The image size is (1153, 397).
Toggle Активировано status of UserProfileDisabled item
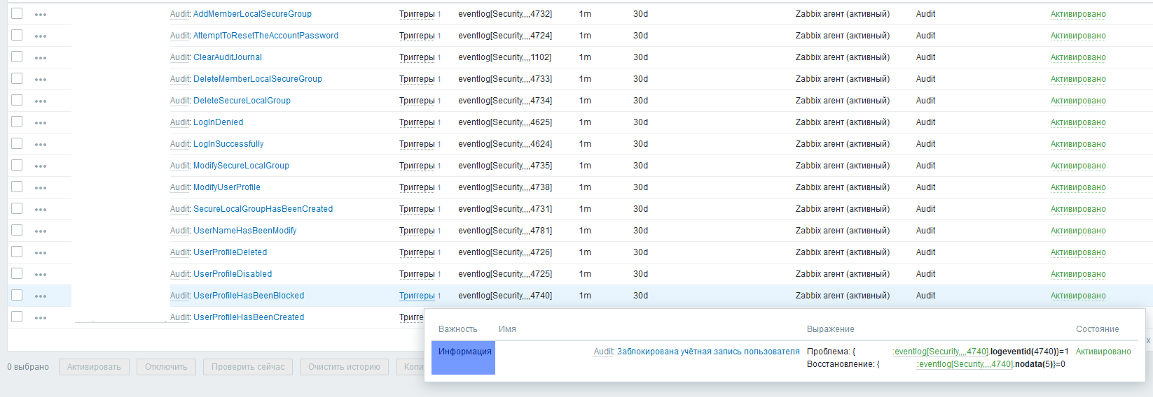pyautogui.click(x=1078, y=274)
